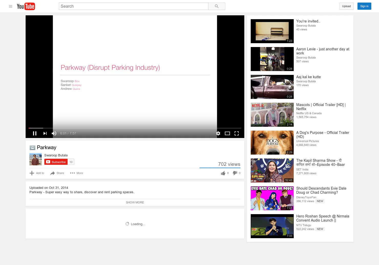Click Universal Pictures channel name
The height and width of the screenshot is (265, 379).
tap(308, 141)
